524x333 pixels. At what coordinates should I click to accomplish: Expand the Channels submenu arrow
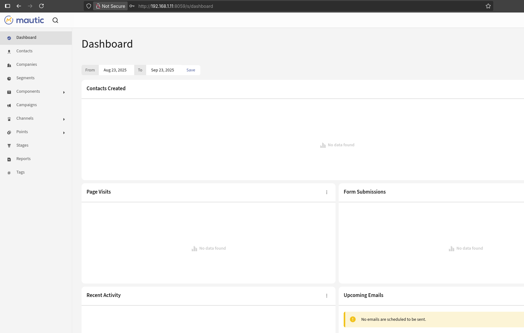[x=64, y=119]
